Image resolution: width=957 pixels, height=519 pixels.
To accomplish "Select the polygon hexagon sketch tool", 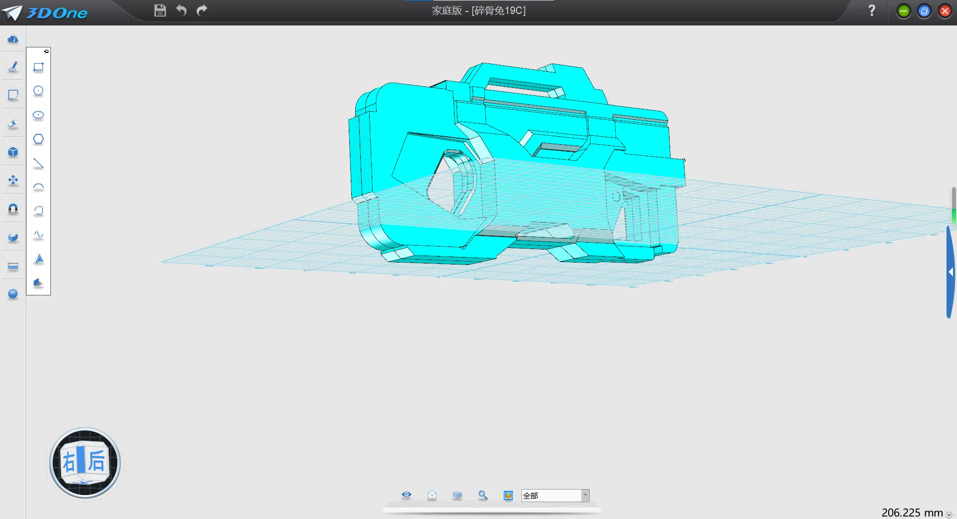I will point(38,139).
